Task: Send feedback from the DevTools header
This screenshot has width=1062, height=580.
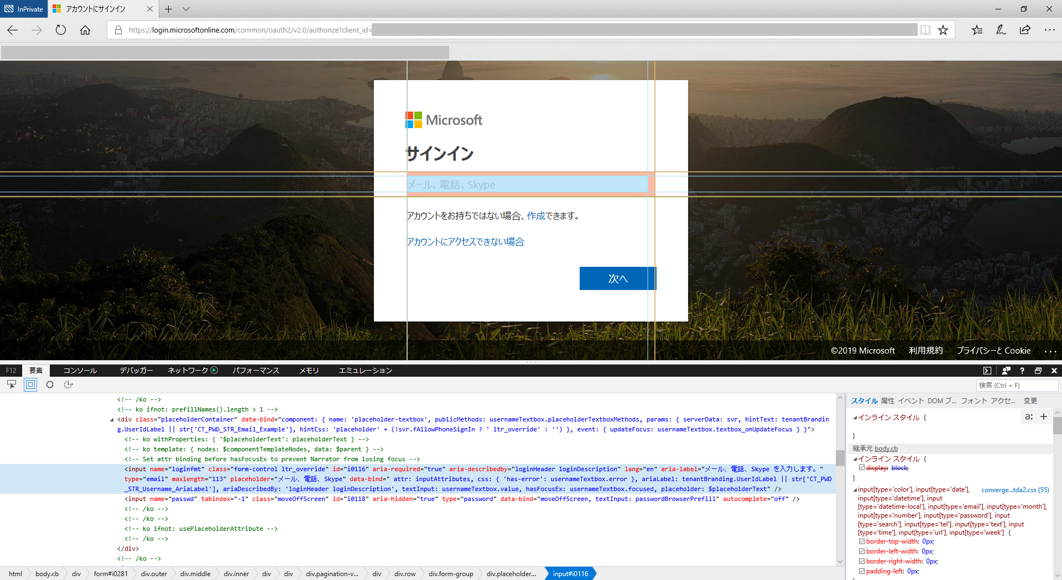Action: coord(1006,371)
